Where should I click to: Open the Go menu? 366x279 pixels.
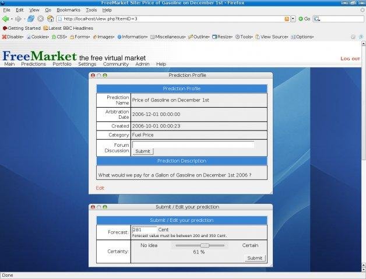[x=48, y=10]
